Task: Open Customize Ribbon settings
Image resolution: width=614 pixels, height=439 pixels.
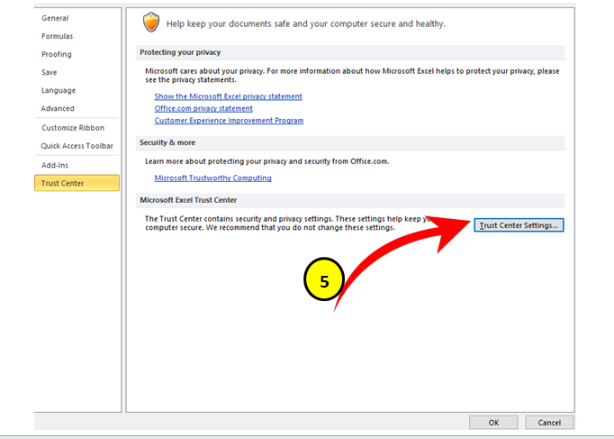Action: [73, 128]
